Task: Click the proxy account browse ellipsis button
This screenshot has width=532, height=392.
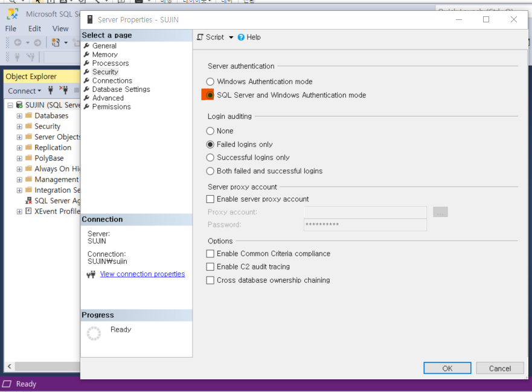Action: point(440,212)
